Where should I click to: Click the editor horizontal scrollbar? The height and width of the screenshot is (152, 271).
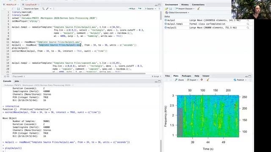(x=79, y=73)
